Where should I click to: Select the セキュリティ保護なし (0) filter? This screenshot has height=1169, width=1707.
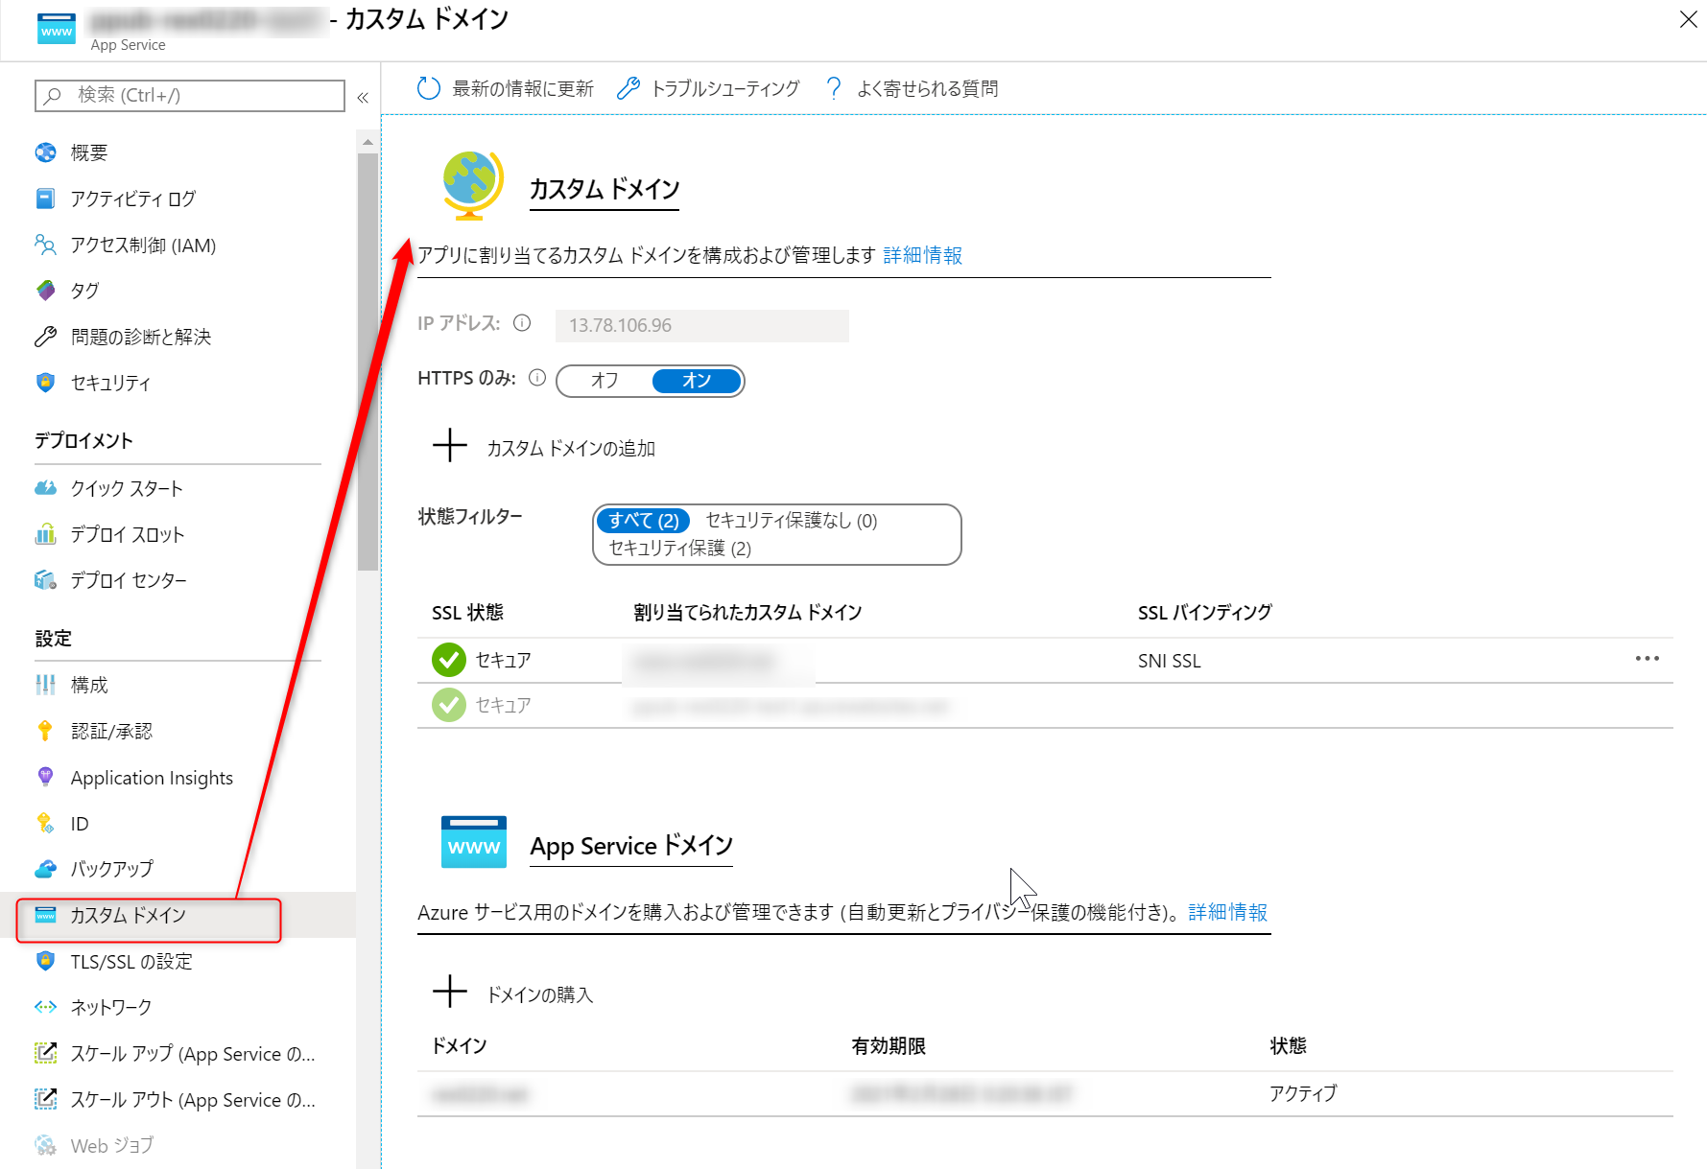click(x=792, y=520)
